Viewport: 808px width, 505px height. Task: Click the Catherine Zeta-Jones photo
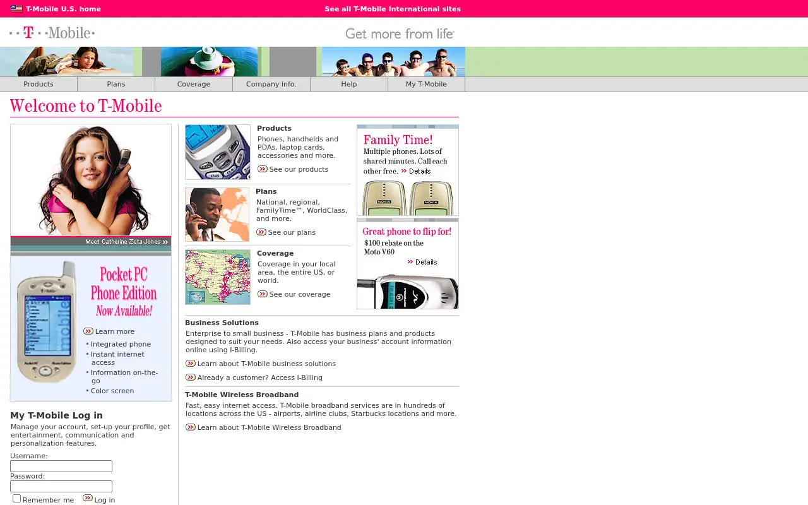coord(91,180)
